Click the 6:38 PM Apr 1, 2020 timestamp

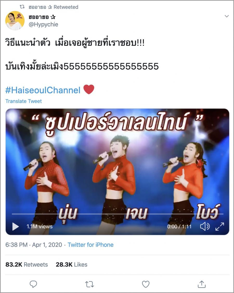[34, 245]
